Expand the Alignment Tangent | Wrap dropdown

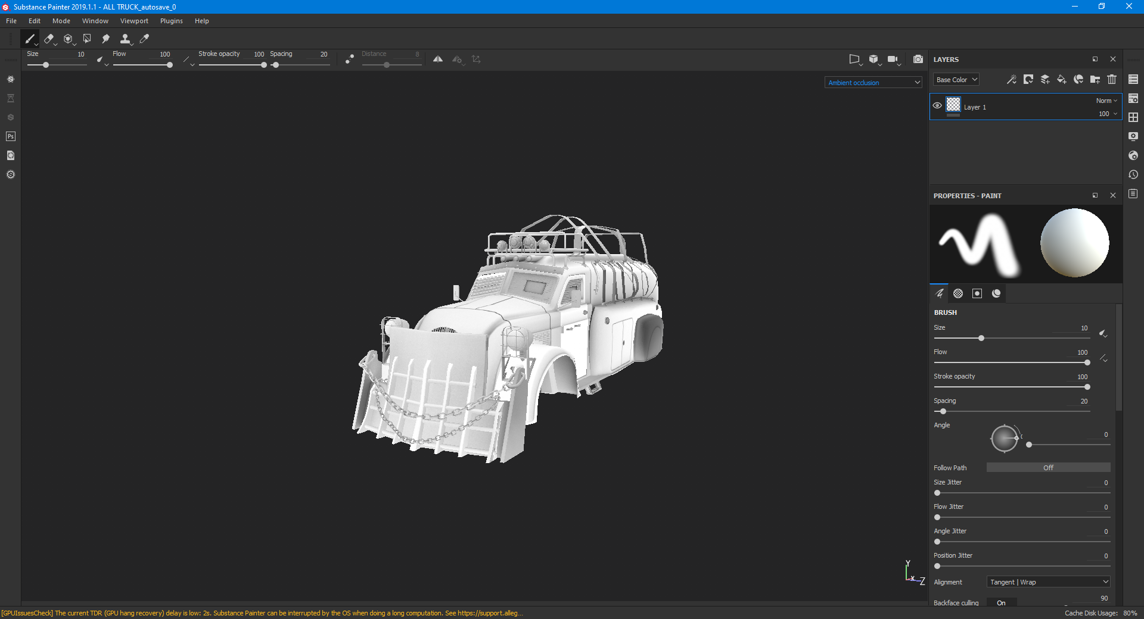click(1048, 582)
